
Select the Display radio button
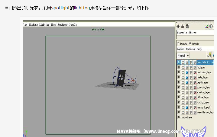coord(178,44)
